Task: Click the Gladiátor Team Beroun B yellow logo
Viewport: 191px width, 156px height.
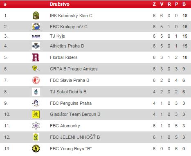Action: (36, 114)
